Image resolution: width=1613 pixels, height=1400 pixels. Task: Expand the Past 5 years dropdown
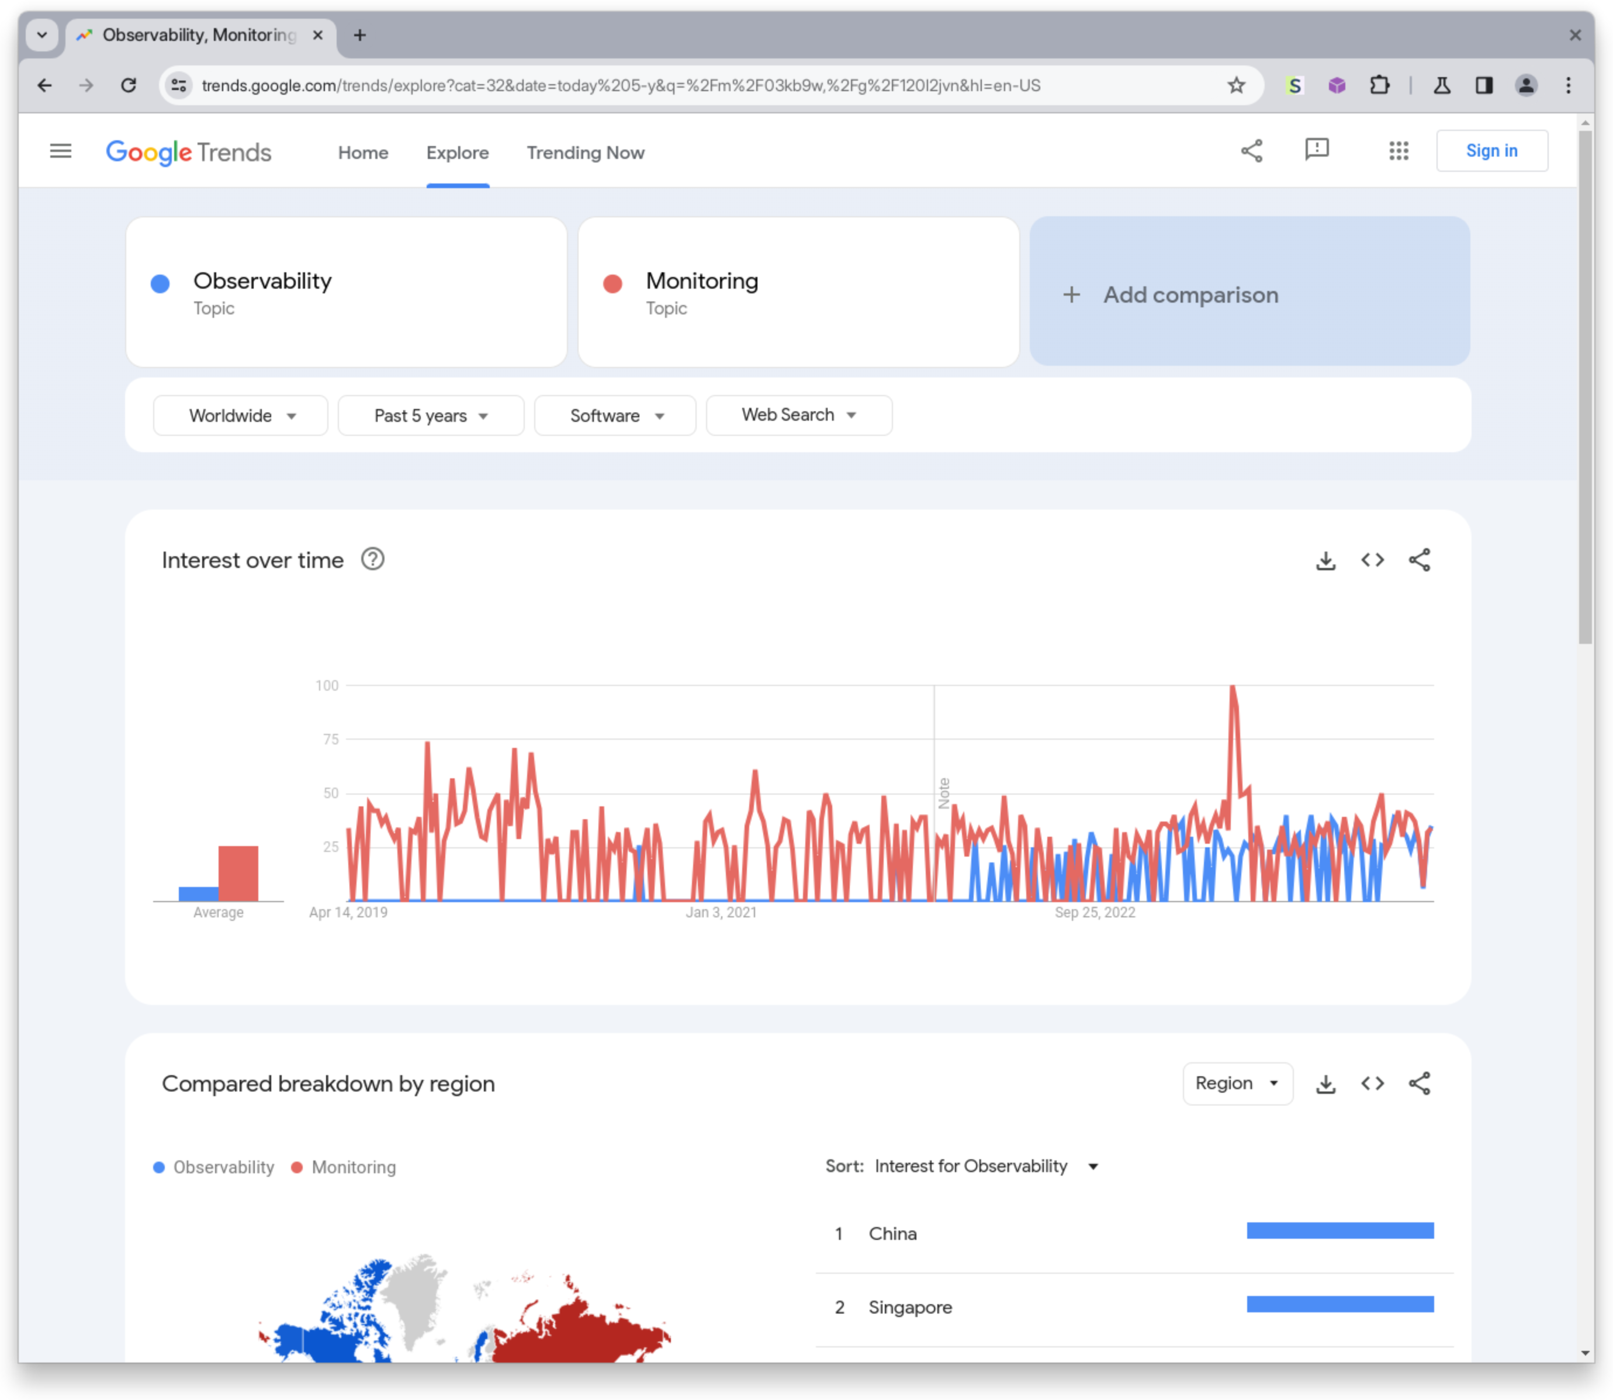pyautogui.click(x=431, y=415)
